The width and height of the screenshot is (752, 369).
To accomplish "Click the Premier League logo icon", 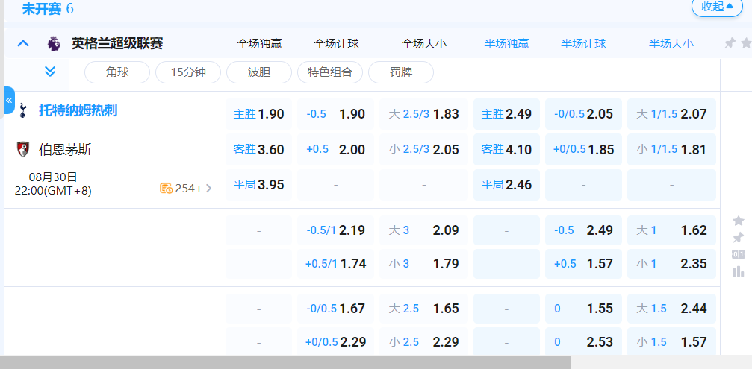I will [53, 43].
